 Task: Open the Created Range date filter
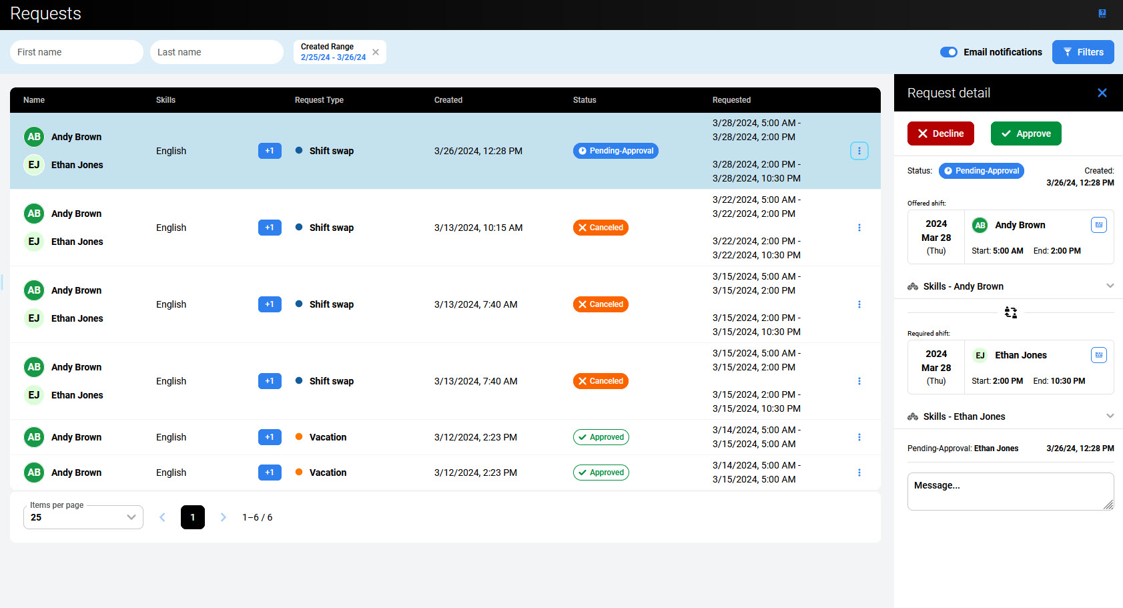click(333, 52)
